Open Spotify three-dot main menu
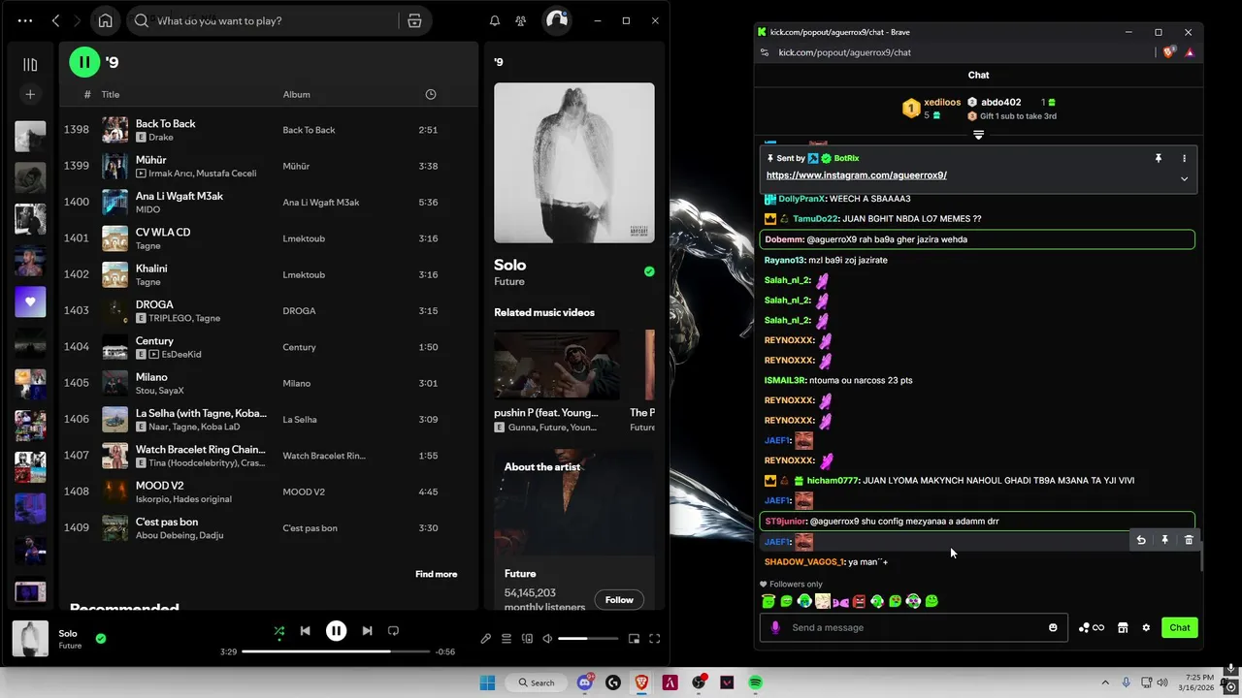 (24, 20)
